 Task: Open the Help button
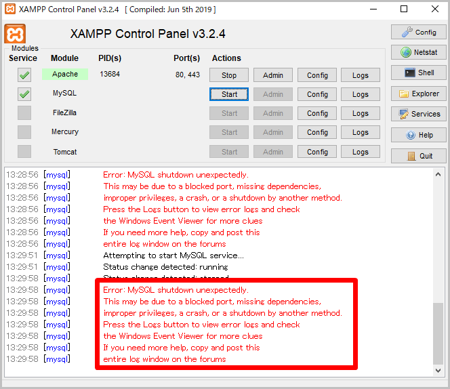tap(418, 135)
